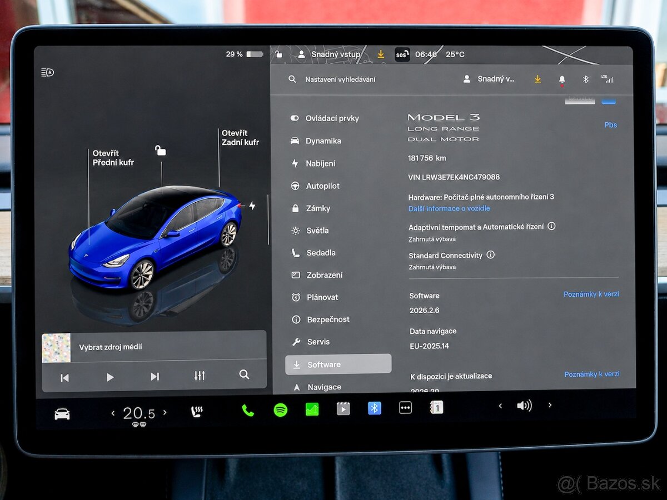This screenshot has width=667, height=500.
Task: Unlock the car via padlock icon above car
Action: 161,151
